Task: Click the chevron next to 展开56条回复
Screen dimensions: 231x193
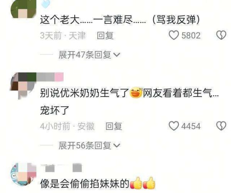Action: coord(117,146)
